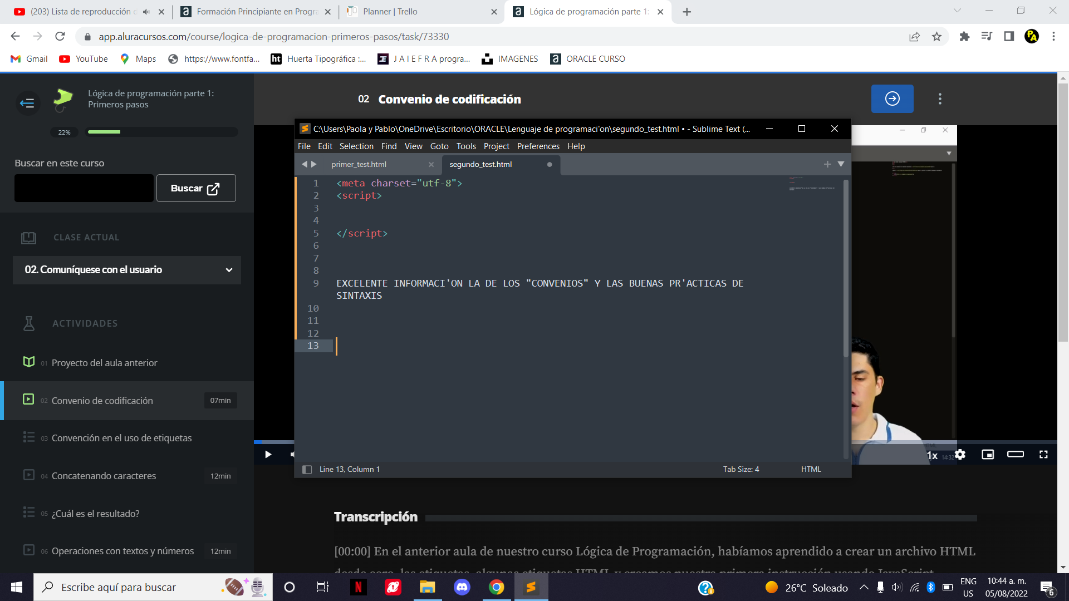The height and width of the screenshot is (601, 1069).
Task: Switch to segundo_test.html tab
Action: tap(480, 164)
